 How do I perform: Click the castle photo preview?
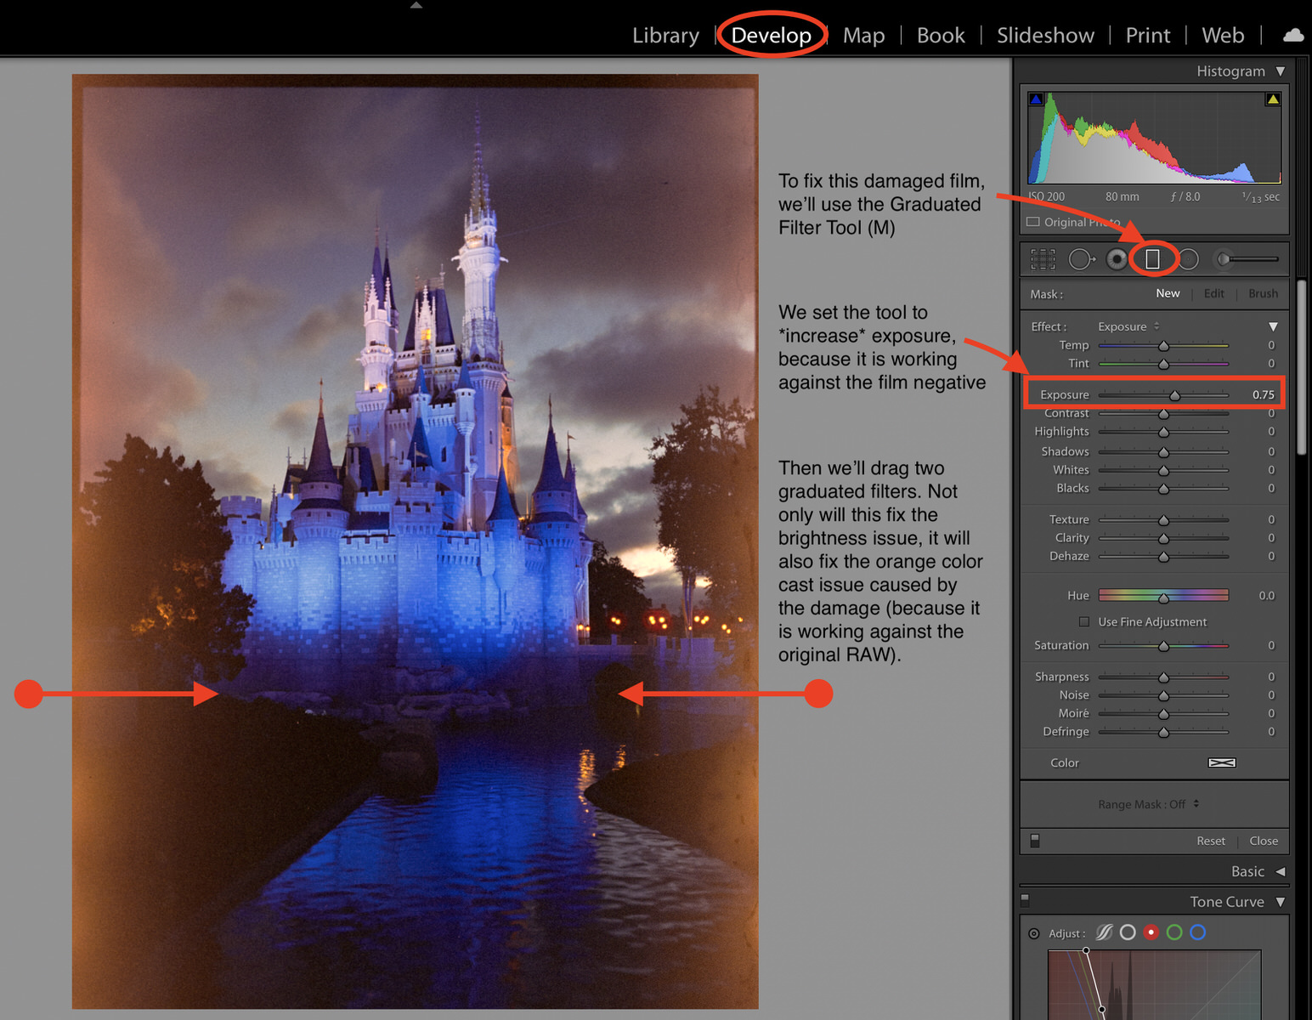point(416,541)
